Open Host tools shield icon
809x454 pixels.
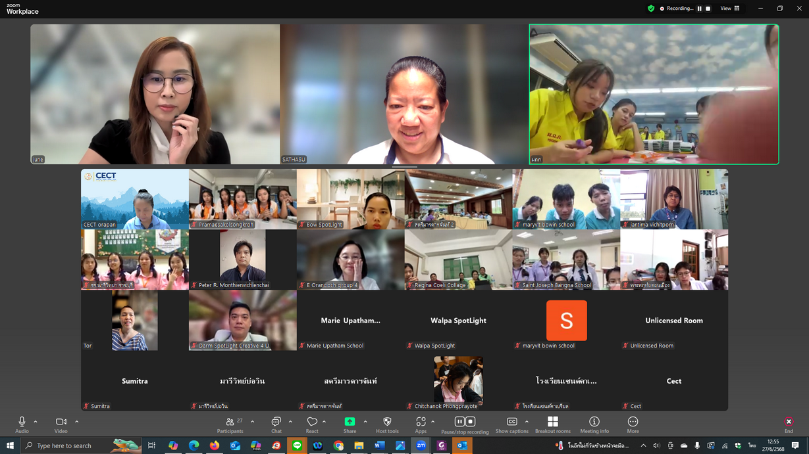click(x=387, y=422)
